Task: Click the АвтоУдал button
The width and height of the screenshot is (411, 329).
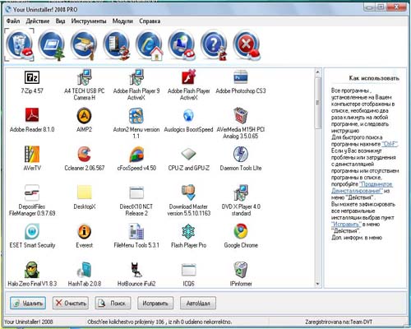Action: [x=198, y=303]
